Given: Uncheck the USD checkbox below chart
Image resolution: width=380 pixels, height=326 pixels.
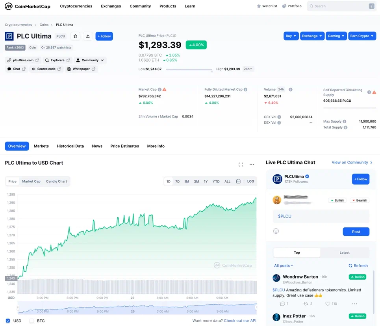Looking at the screenshot, I should coord(8,321).
